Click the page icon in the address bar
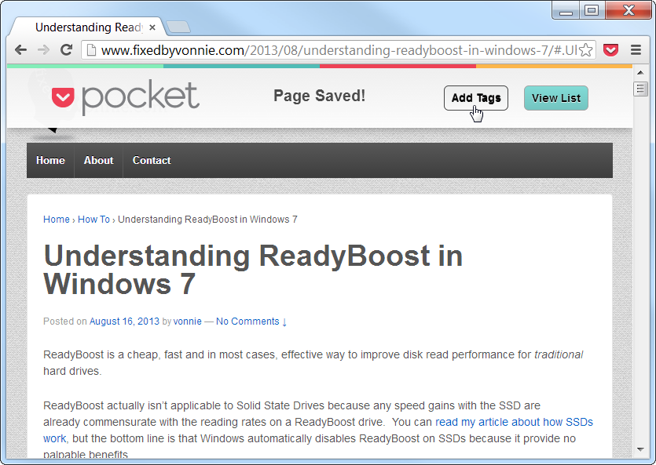Image resolution: width=656 pixels, height=465 pixels. pos(91,50)
